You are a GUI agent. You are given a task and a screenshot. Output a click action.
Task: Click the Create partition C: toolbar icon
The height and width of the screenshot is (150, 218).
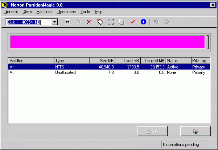[x=78, y=22]
